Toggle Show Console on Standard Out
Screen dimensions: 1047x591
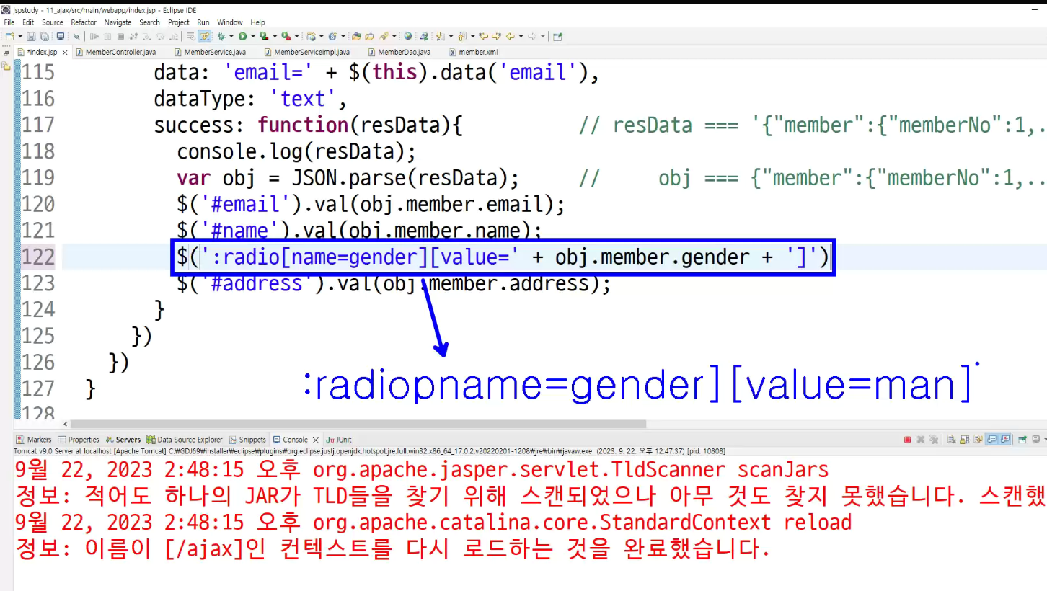991,440
